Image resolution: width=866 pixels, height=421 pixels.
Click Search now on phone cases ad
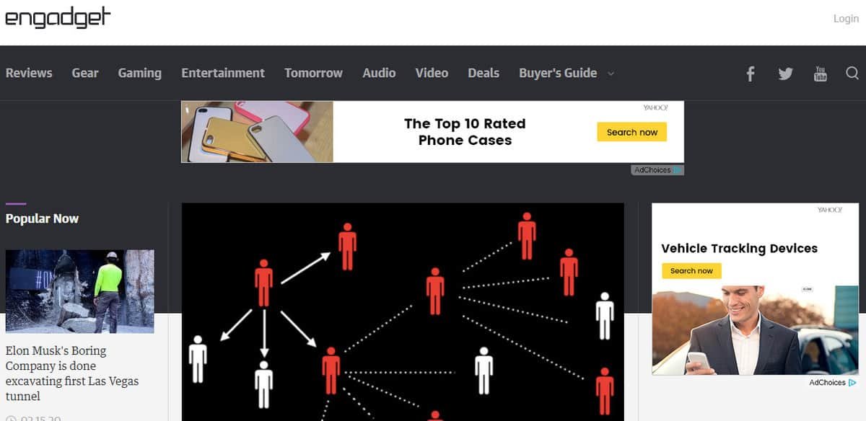click(x=632, y=132)
